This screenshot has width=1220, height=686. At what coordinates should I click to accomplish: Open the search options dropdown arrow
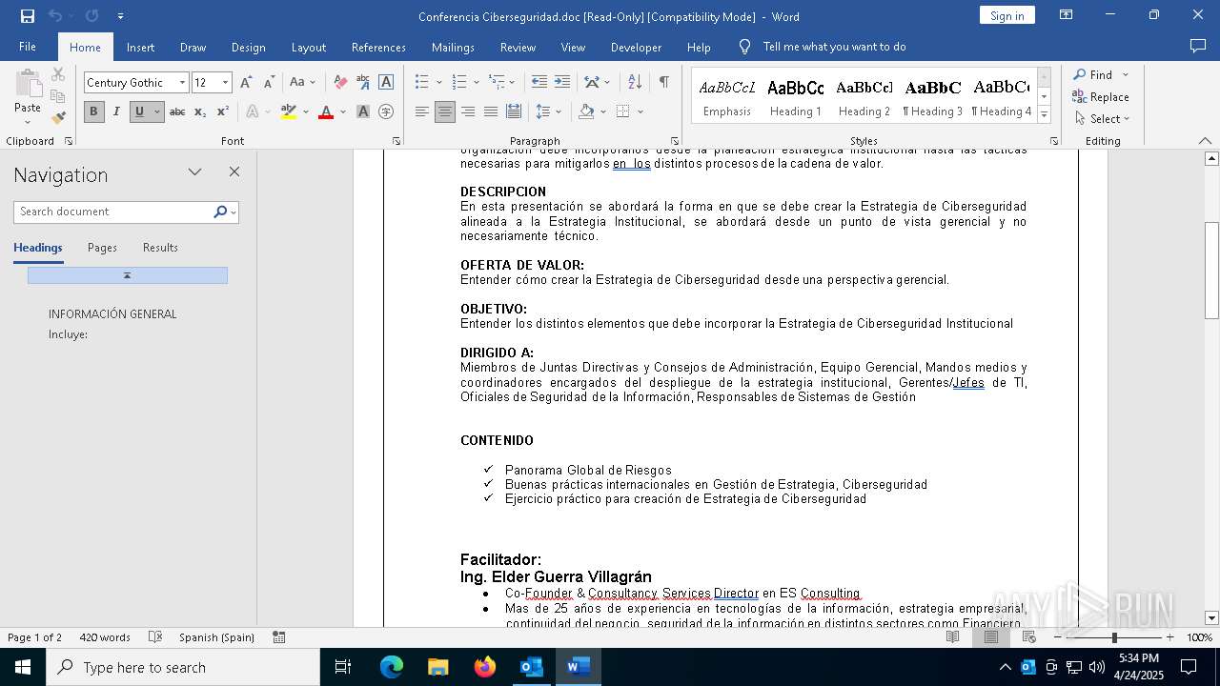click(x=233, y=212)
